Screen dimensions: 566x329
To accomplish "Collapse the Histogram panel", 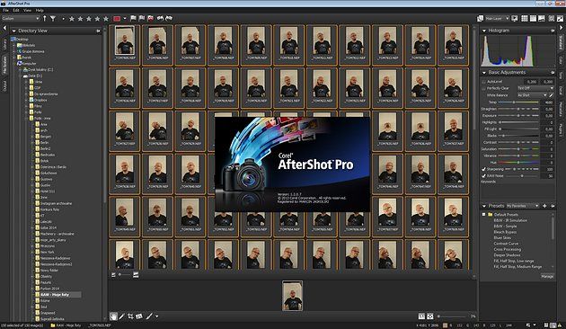I will 484,31.
